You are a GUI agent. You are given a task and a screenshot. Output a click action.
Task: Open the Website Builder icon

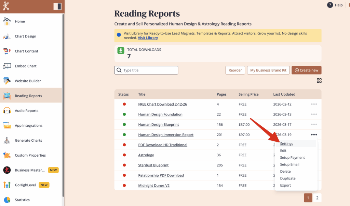tap(7, 81)
